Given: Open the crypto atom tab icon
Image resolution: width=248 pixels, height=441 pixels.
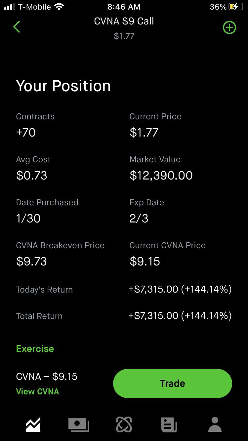Looking at the screenshot, I should tap(124, 424).
